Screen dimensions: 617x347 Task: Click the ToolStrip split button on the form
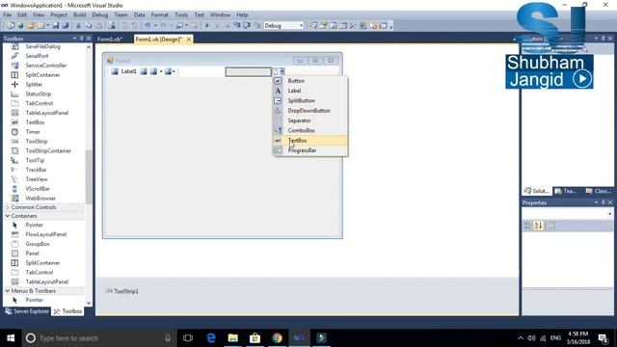coord(156,71)
